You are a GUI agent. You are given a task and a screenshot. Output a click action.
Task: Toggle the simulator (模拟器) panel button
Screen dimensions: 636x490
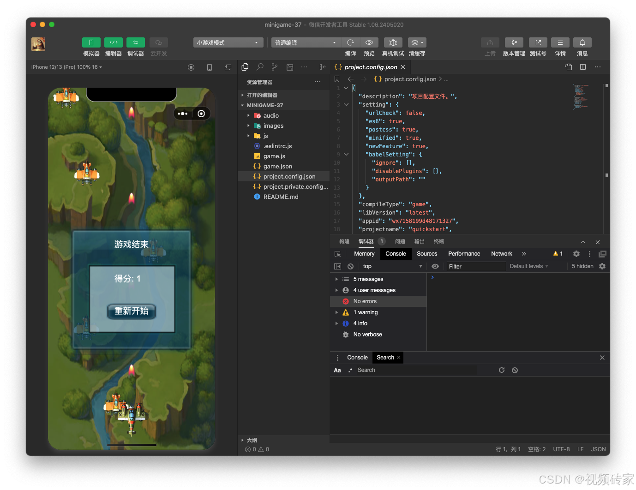coord(91,42)
